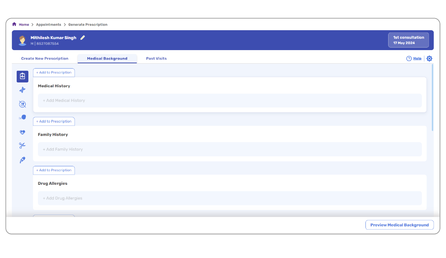Add Drug Allergies to prescription
This screenshot has height=258, width=446.
[x=54, y=170]
